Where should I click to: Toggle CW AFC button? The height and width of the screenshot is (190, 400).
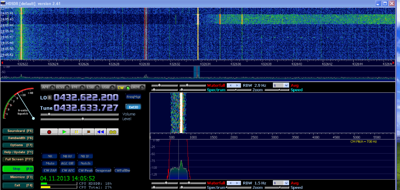pyautogui.click(x=68, y=170)
